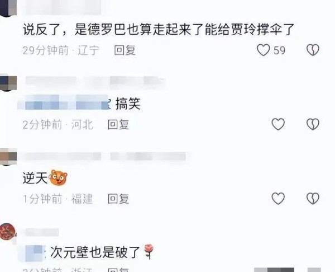This screenshot has width=335, height=272.
Task: Reply to the 搞笑 comment from Hebei
Action: pos(118,124)
